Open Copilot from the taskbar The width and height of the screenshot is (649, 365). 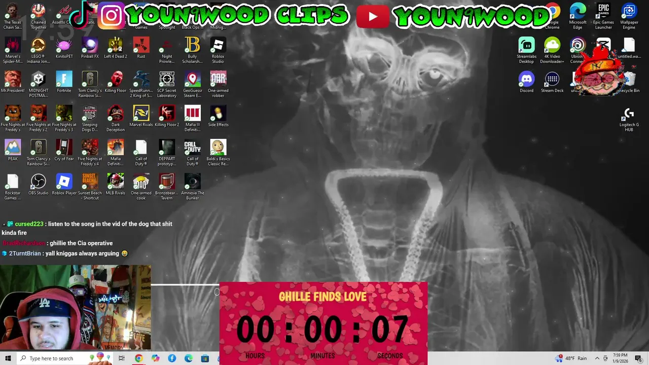tap(155, 358)
